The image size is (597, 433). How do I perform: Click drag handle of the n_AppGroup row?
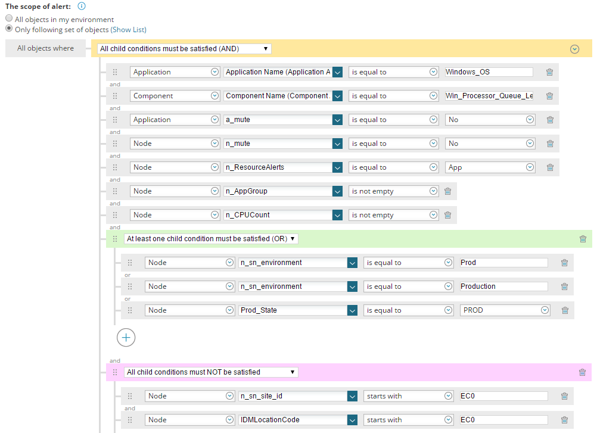[115, 191]
